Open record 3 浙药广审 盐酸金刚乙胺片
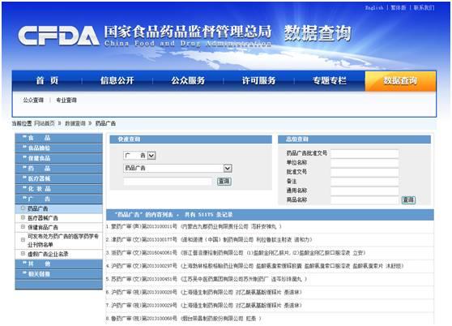The width and height of the screenshot is (452, 326). click(x=238, y=253)
